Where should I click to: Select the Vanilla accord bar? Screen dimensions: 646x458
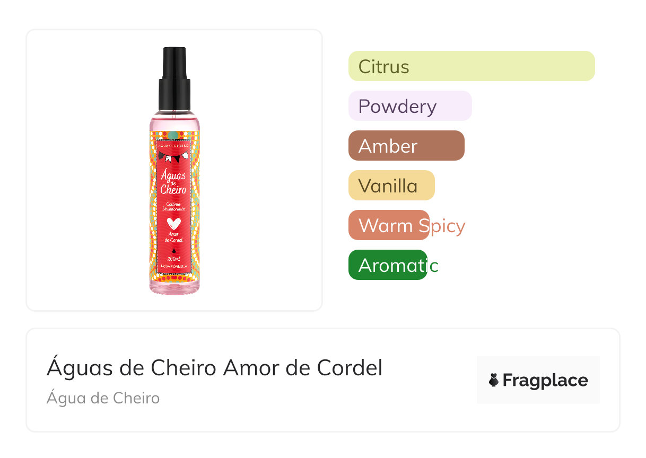tap(391, 186)
